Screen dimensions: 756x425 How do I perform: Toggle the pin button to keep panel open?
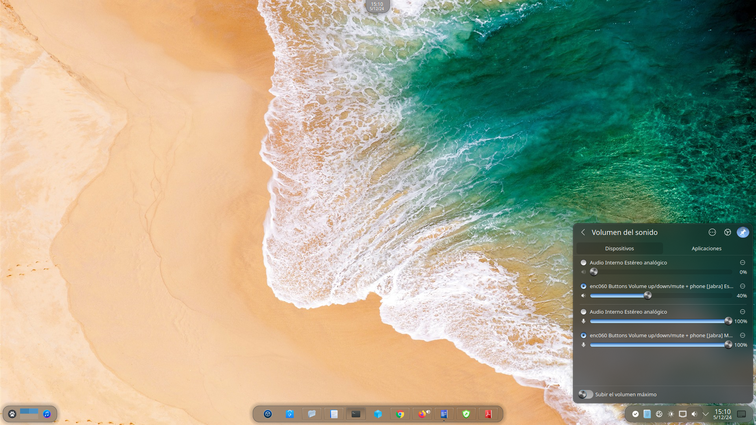click(x=743, y=232)
